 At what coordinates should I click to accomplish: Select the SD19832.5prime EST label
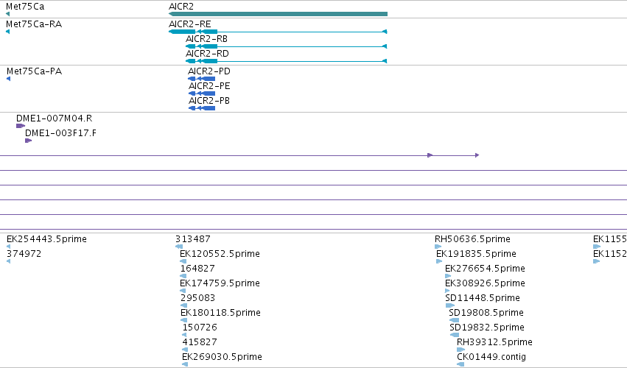(x=487, y=328)
